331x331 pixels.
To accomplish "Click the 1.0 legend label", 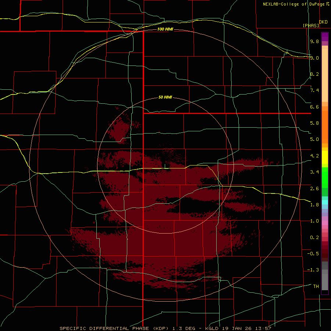I will point(314,221).
